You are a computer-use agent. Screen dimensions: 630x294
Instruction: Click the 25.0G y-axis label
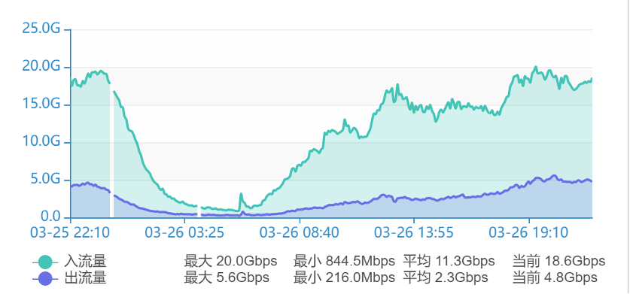coord(41,29)
